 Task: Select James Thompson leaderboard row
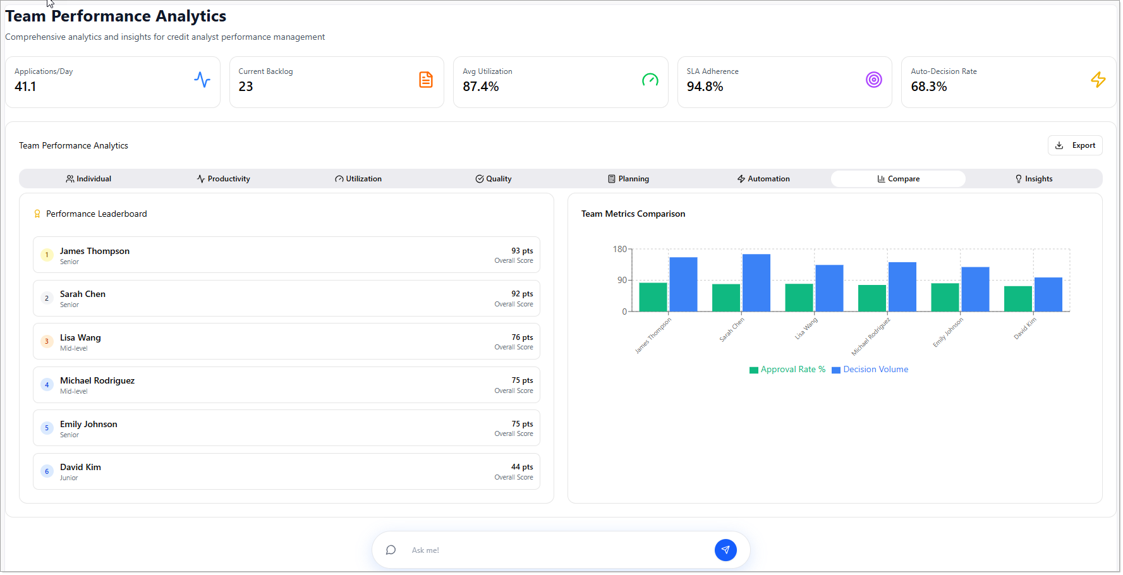[x=286, y=255]
